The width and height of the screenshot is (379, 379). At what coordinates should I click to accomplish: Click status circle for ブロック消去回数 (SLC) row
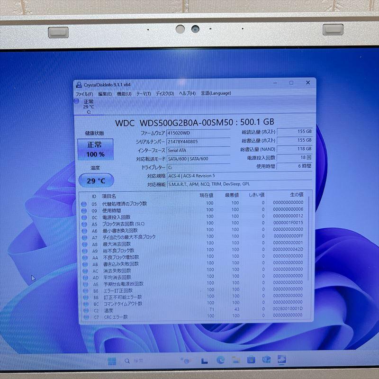(84, 224)
